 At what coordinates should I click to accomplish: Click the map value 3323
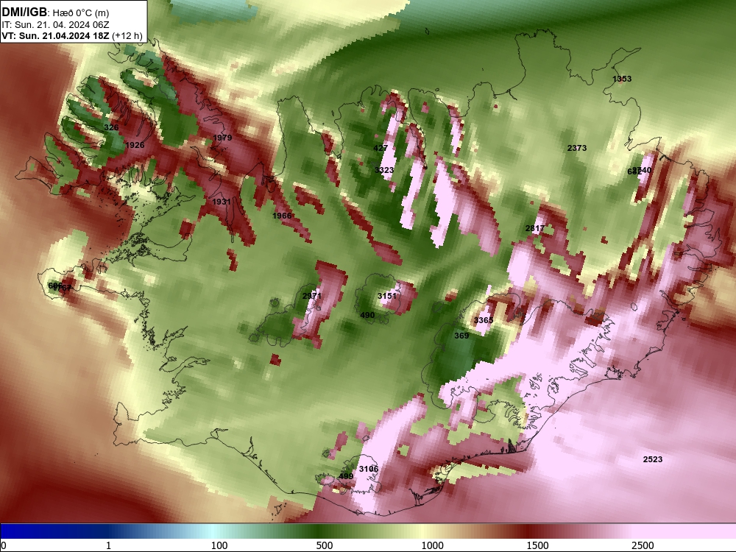(384, 170)
